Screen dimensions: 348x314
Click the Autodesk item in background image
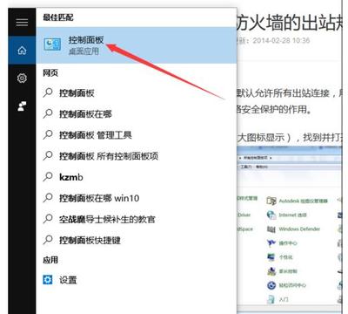(303, 201)
